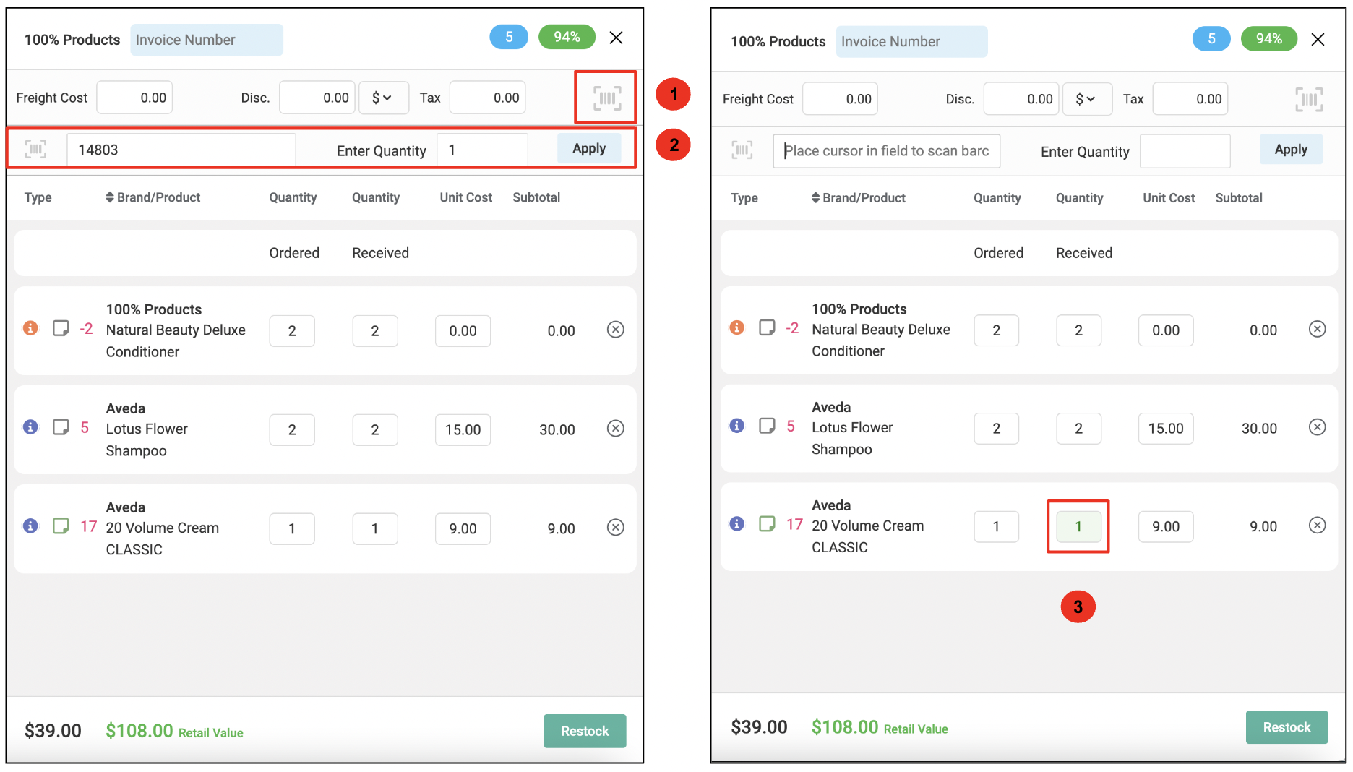Open the $ discount type dropdown in right panel

1086,99
